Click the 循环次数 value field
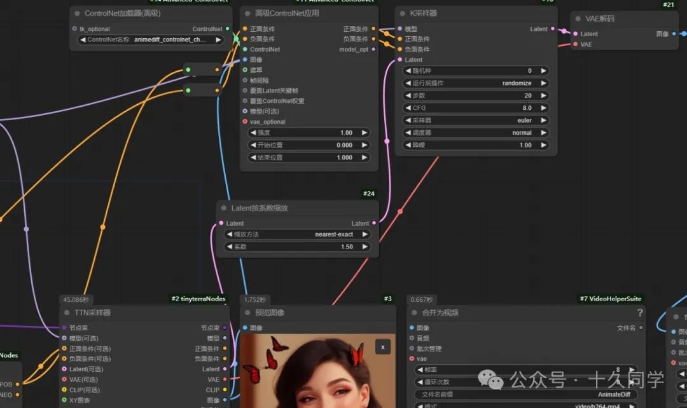Screen dimensions: 687x408 [525, 382]
